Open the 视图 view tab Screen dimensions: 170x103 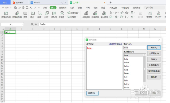(96, 7)
